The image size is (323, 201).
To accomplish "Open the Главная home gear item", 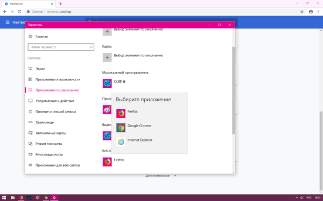I will 38,36.
